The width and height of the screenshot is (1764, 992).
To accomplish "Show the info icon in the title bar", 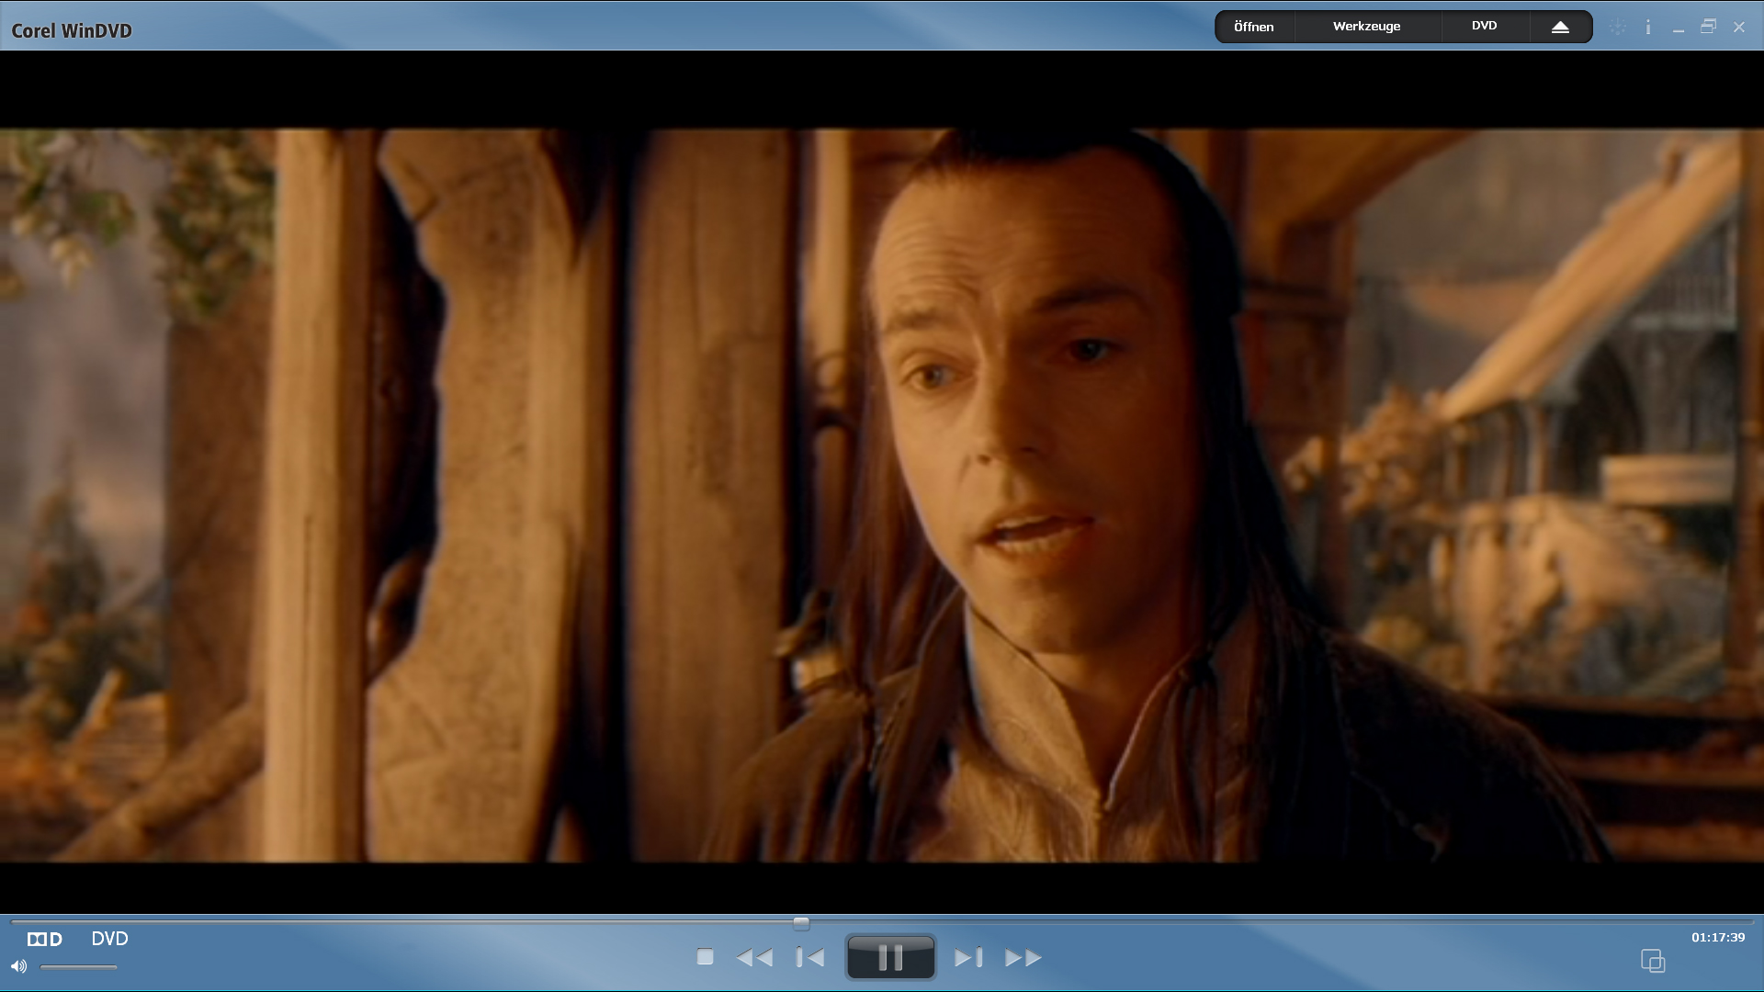I will 1648,28.
